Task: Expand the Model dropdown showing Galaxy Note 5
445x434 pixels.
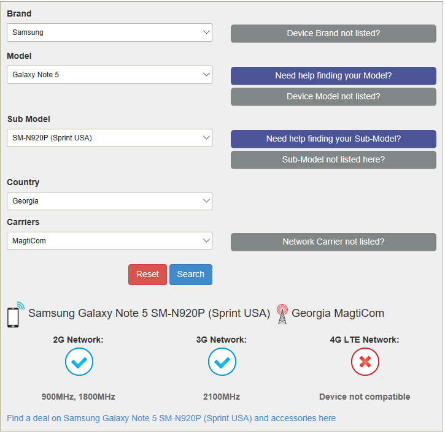Action: (109, 75)
